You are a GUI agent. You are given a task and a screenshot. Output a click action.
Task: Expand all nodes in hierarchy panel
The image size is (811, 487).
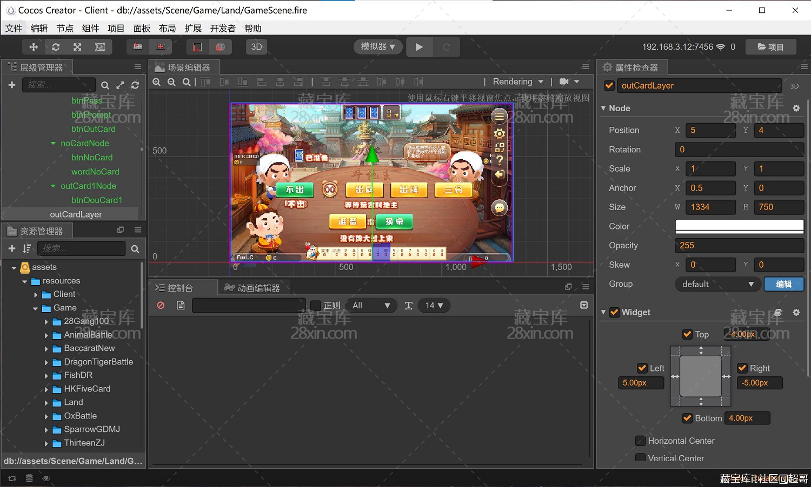point(120,85)
